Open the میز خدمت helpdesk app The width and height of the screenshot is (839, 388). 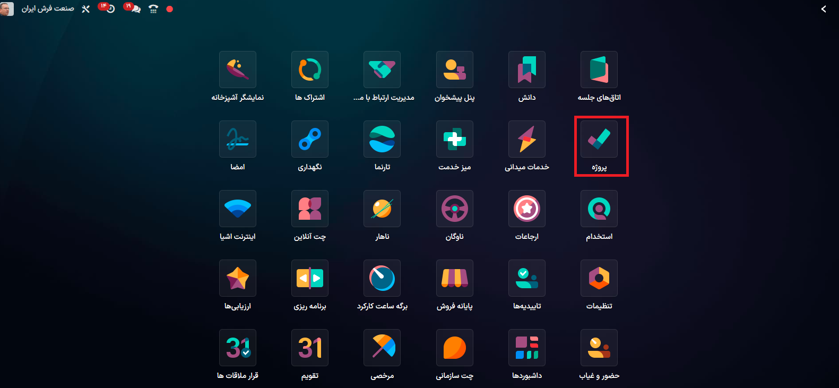pyautogui.click(x=454, y=139)
